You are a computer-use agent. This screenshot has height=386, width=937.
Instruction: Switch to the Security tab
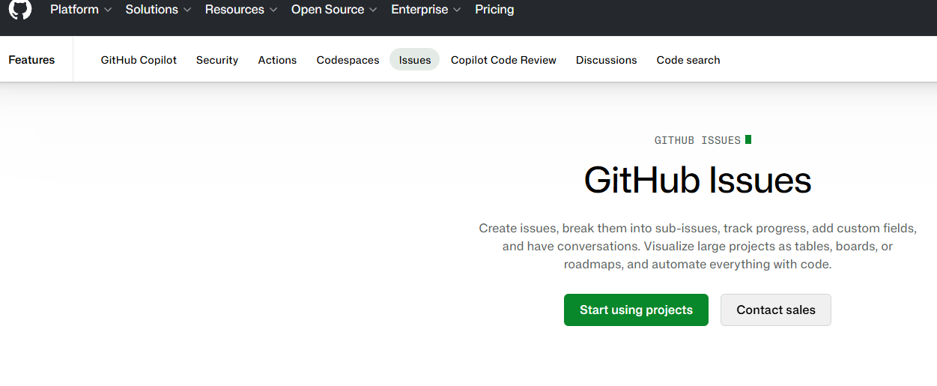pyautogui.click(x=217, y=60)
